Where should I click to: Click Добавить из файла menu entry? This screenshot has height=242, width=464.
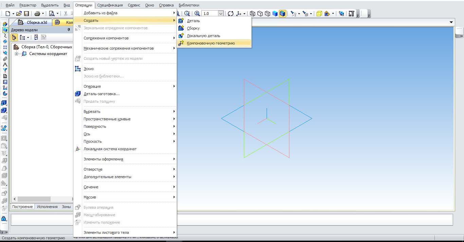[125, 13]
